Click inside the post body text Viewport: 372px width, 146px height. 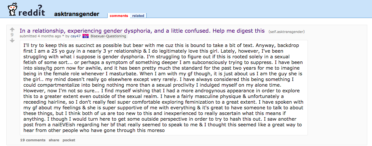click(x=163, y=87)
